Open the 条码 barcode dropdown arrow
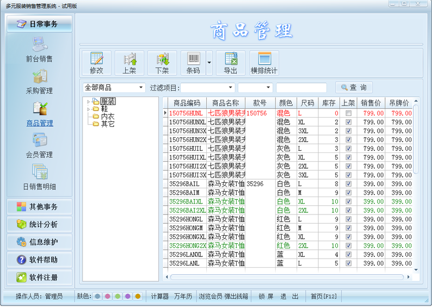Screen dimensions: 432x307 209,63
